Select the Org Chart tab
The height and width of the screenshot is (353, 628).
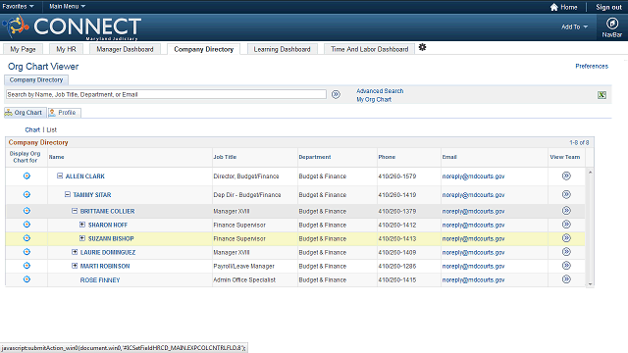tap(25, 113)
